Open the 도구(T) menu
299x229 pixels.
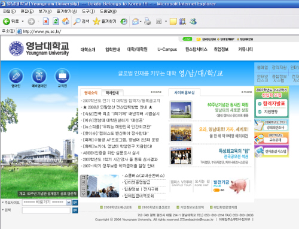[89, 11]
